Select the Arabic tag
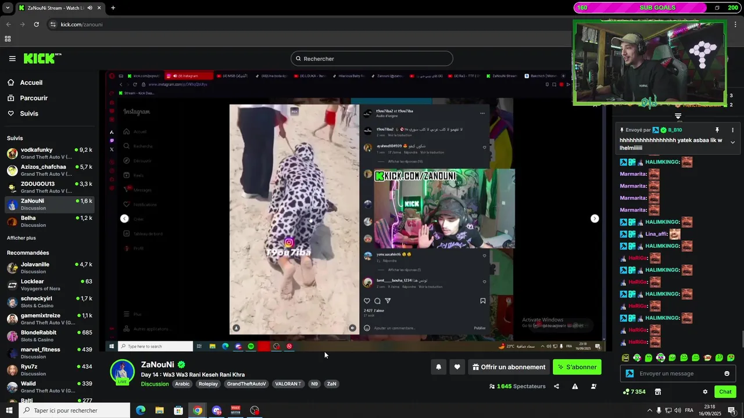The width and height of the screenshot is (744, 418). pyautogui.click(x=183, y=384)
